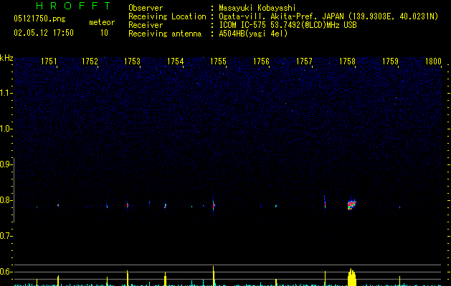Screen dimensions: 451x286
Task: Click the 1800 time marker
Action: pyautogui.click(x=433, y=61)
